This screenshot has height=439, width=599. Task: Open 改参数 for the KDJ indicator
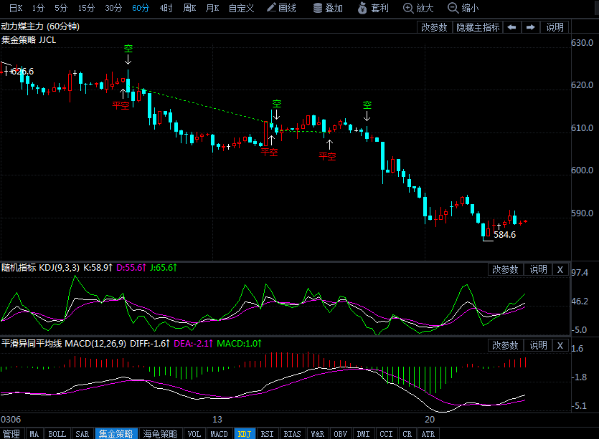click(x=505, y=270)
